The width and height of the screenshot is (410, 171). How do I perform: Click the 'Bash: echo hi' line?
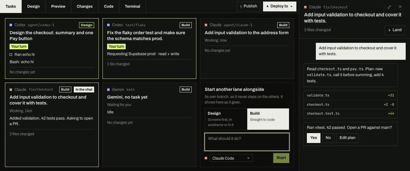pyautogui.click(x=22, y=62)
